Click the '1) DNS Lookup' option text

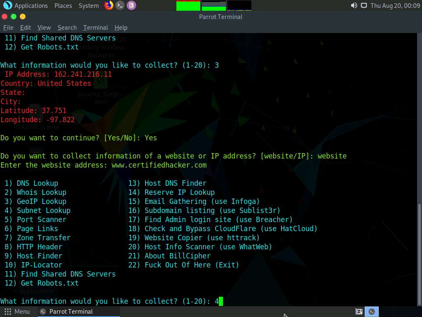(x=31, y=183)
